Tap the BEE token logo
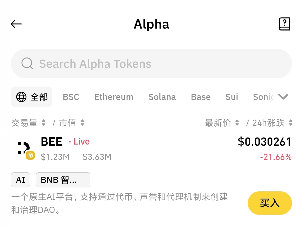The image size is (303, 228). (24, 148)
